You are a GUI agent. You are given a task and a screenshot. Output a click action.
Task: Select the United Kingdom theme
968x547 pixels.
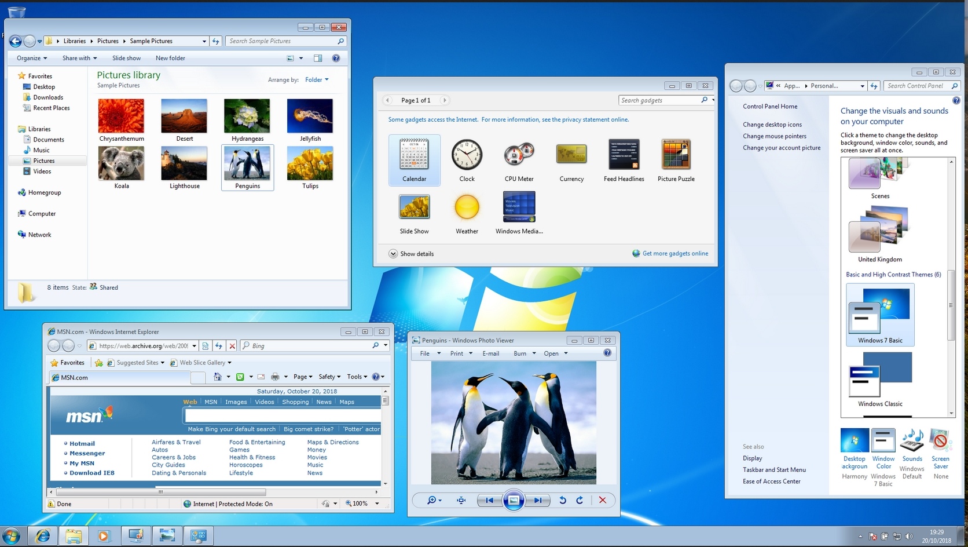880,234
